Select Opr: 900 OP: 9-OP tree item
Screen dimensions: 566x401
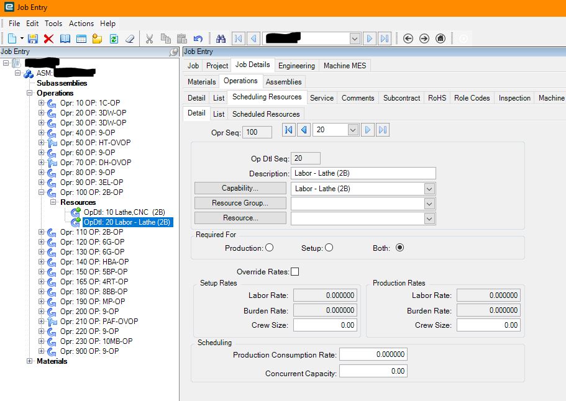(89, 351)
